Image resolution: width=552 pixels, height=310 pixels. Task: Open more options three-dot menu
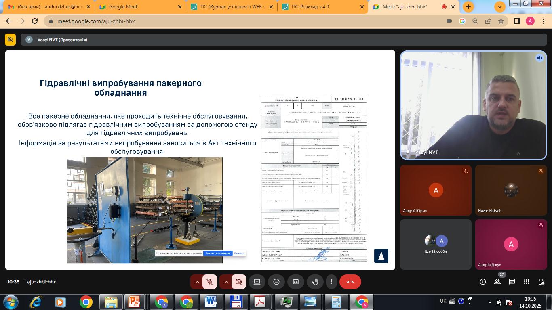(331, 282)
